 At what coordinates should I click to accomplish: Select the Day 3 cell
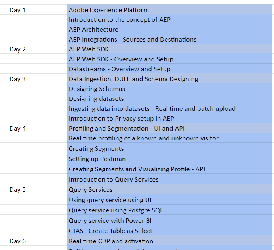17,79
